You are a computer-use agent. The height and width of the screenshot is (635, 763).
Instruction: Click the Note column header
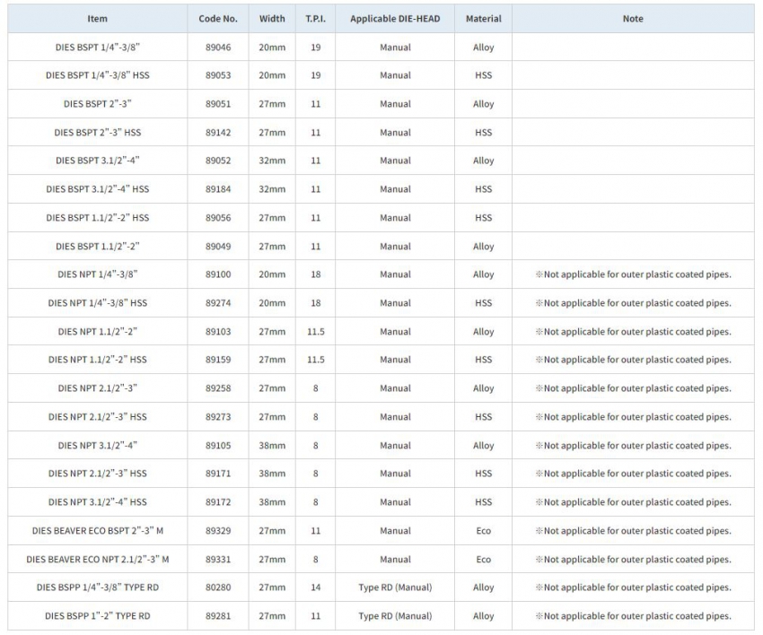point(632,19)
